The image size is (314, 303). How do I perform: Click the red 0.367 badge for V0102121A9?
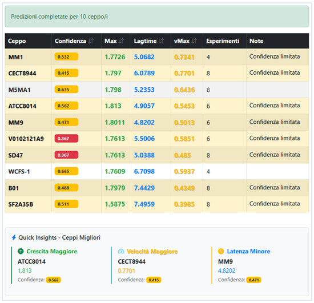click(66, 139)
